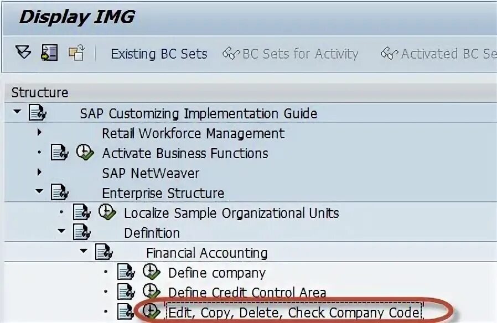The height and width of the screenshot is (323, 497).
Task: Execute Edit, Copy, Delete, Check Company Code icon
Action: click(x=151, y=311)
